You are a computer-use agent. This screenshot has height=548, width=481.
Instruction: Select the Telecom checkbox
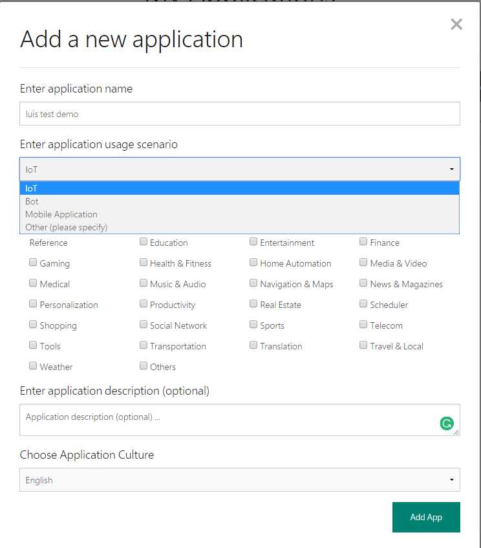coord(363,324)
